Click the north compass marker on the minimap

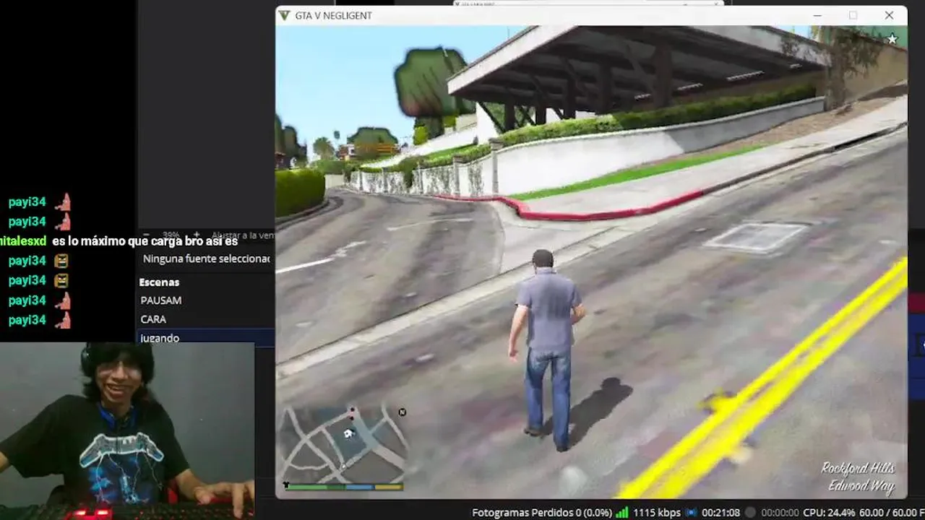[403, 412]
